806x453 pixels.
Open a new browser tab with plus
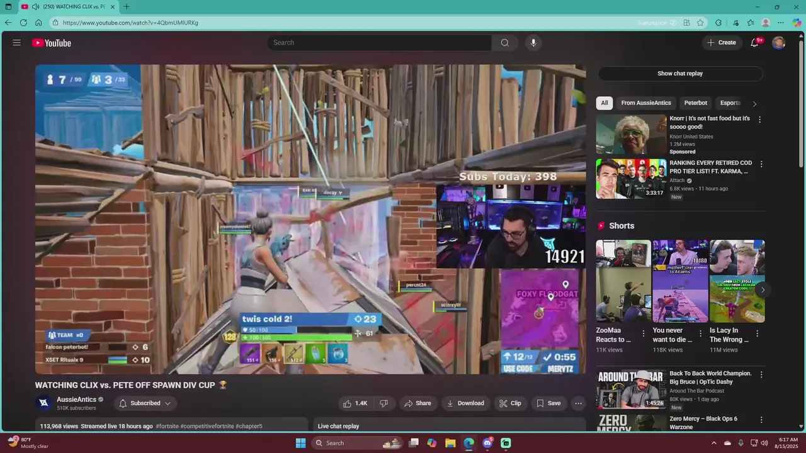127,7
